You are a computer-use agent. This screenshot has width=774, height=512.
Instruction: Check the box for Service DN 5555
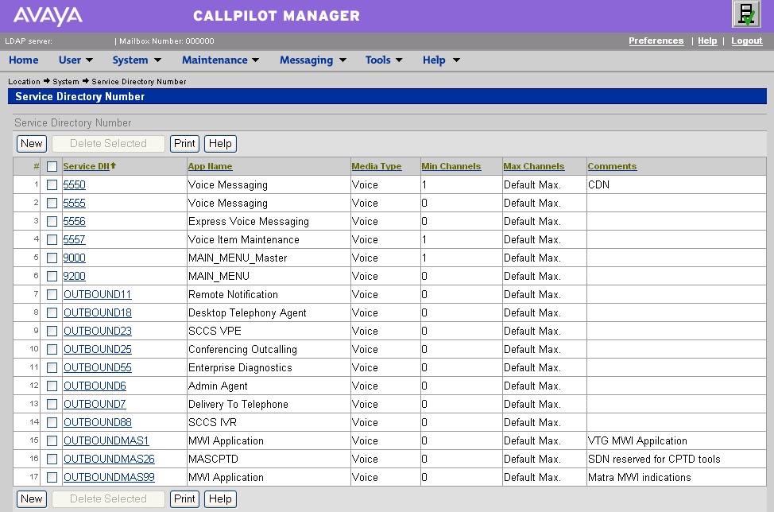pos(52,204)
